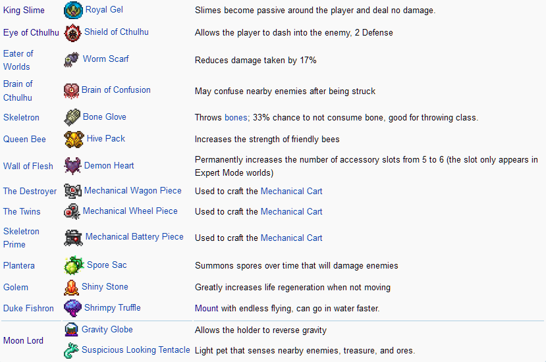Open the Mechanical Wagon Piece link

[x=132, y=190]
